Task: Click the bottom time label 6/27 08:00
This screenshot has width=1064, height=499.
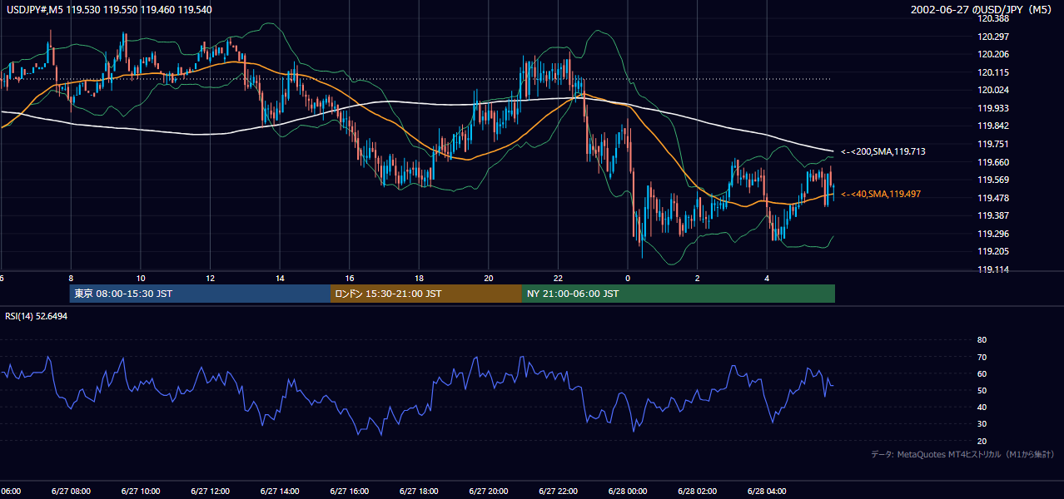Action: point(71,491)
